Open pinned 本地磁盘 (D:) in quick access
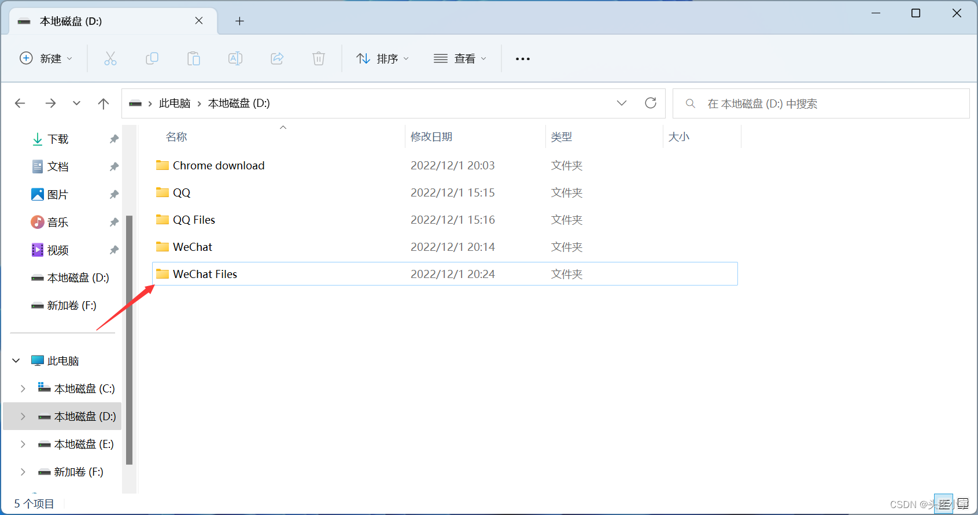The width and height of the screenshot is (978, 515). tap(77, 277)
